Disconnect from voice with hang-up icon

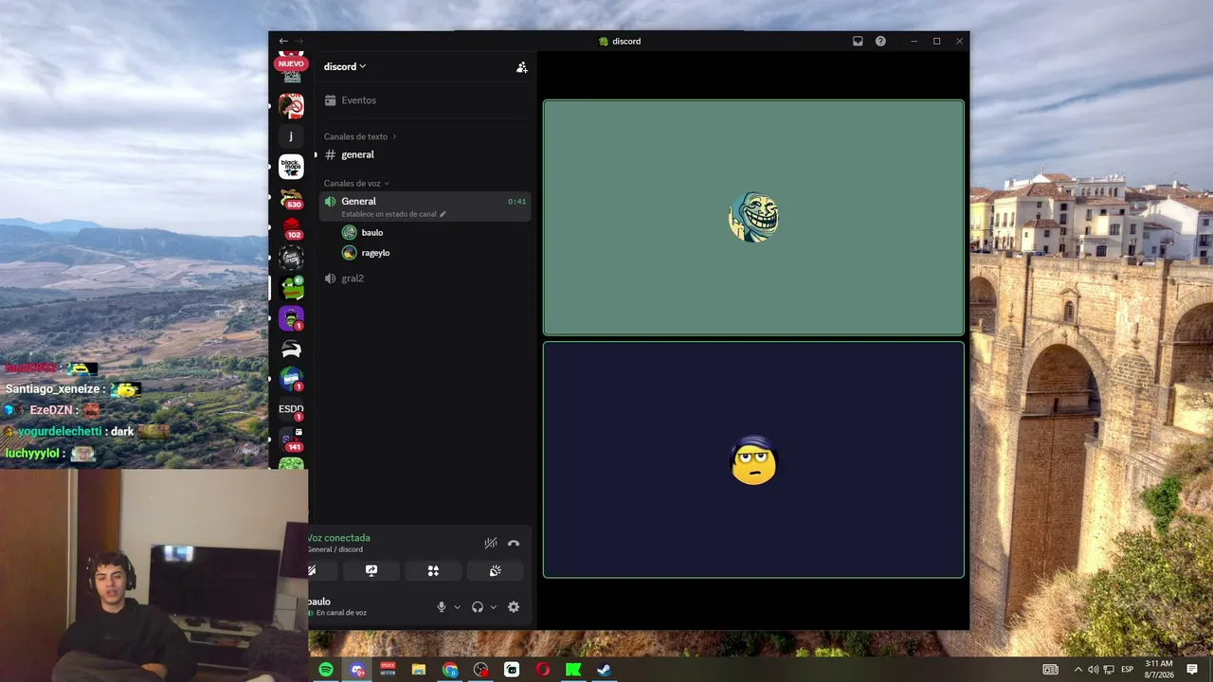tap(514, 543)
